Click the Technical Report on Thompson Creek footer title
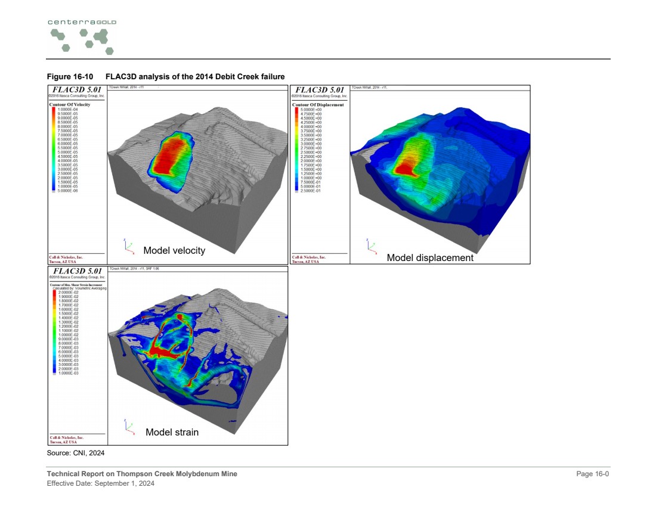The width and height of the screenshot is (656, 506). click(x=142, y=474)
